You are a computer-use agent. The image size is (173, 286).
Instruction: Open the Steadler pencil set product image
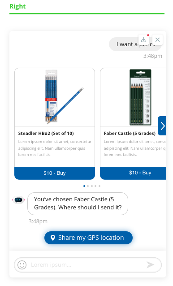click(55, 97)
